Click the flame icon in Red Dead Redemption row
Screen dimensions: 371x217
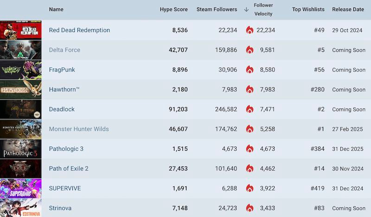pyautogui.click(x=249, y=30)
